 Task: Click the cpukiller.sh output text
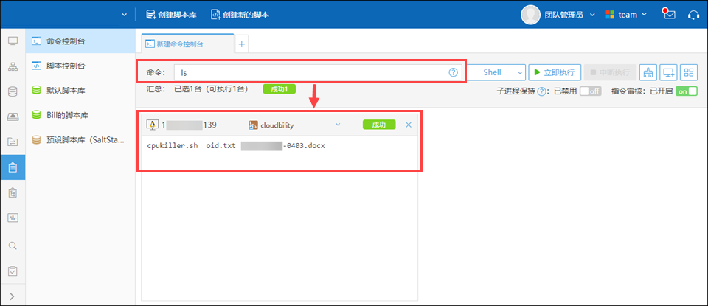coord(173,146)
